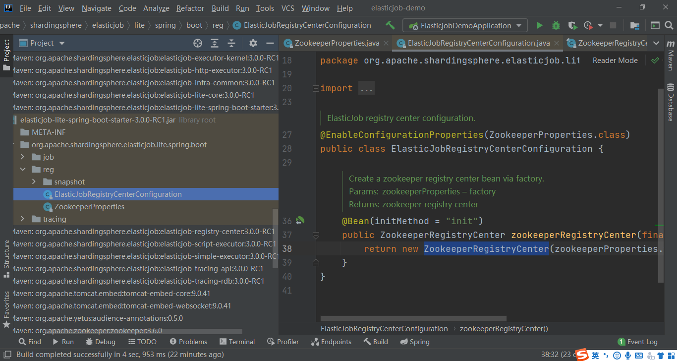Switch to ZookeeperProperties.java tab
This screenshot has width=677, height=361.
337,43
